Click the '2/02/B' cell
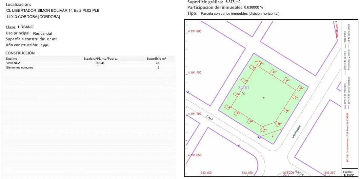Image resolution: width=360 pixels, height=179 pixels. coord(100,63)
